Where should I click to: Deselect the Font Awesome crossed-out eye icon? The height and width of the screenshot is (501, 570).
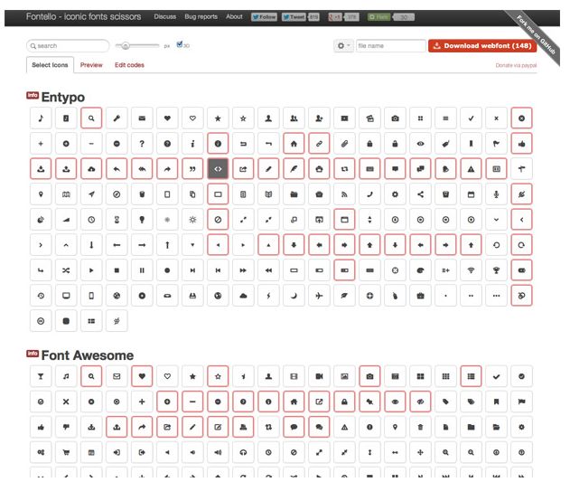420,402
